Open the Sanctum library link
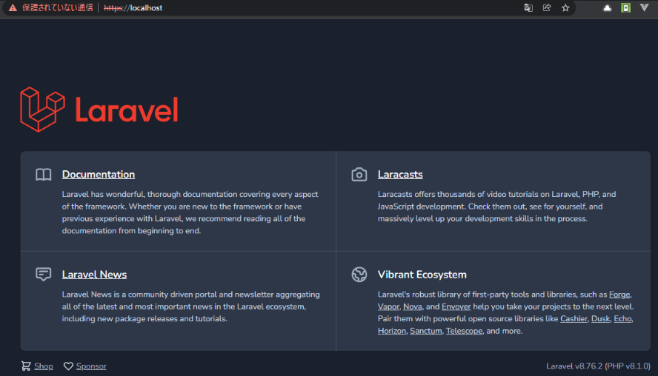Image resolution: width=658 pixels, height=376 pixels. tap(426, 331)
